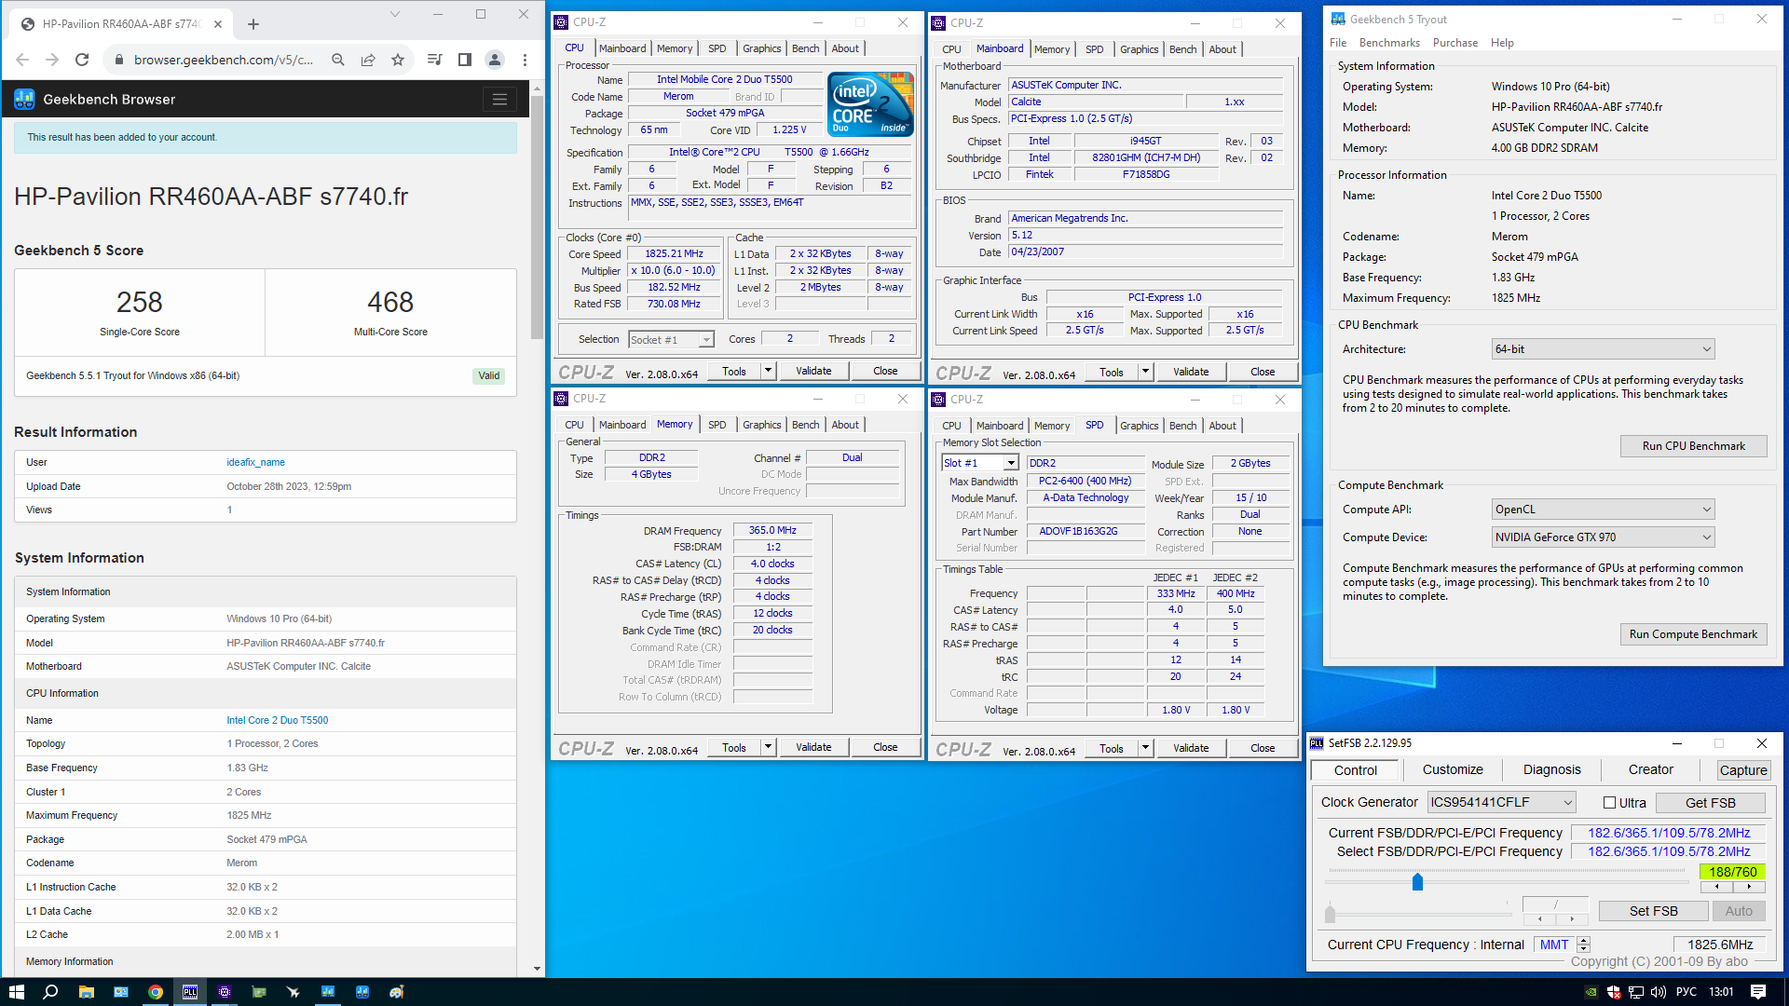Click Run Compute Benchmark button
The image size is (1789, 1006).
pyautogui.click(x=1693, y=634)
